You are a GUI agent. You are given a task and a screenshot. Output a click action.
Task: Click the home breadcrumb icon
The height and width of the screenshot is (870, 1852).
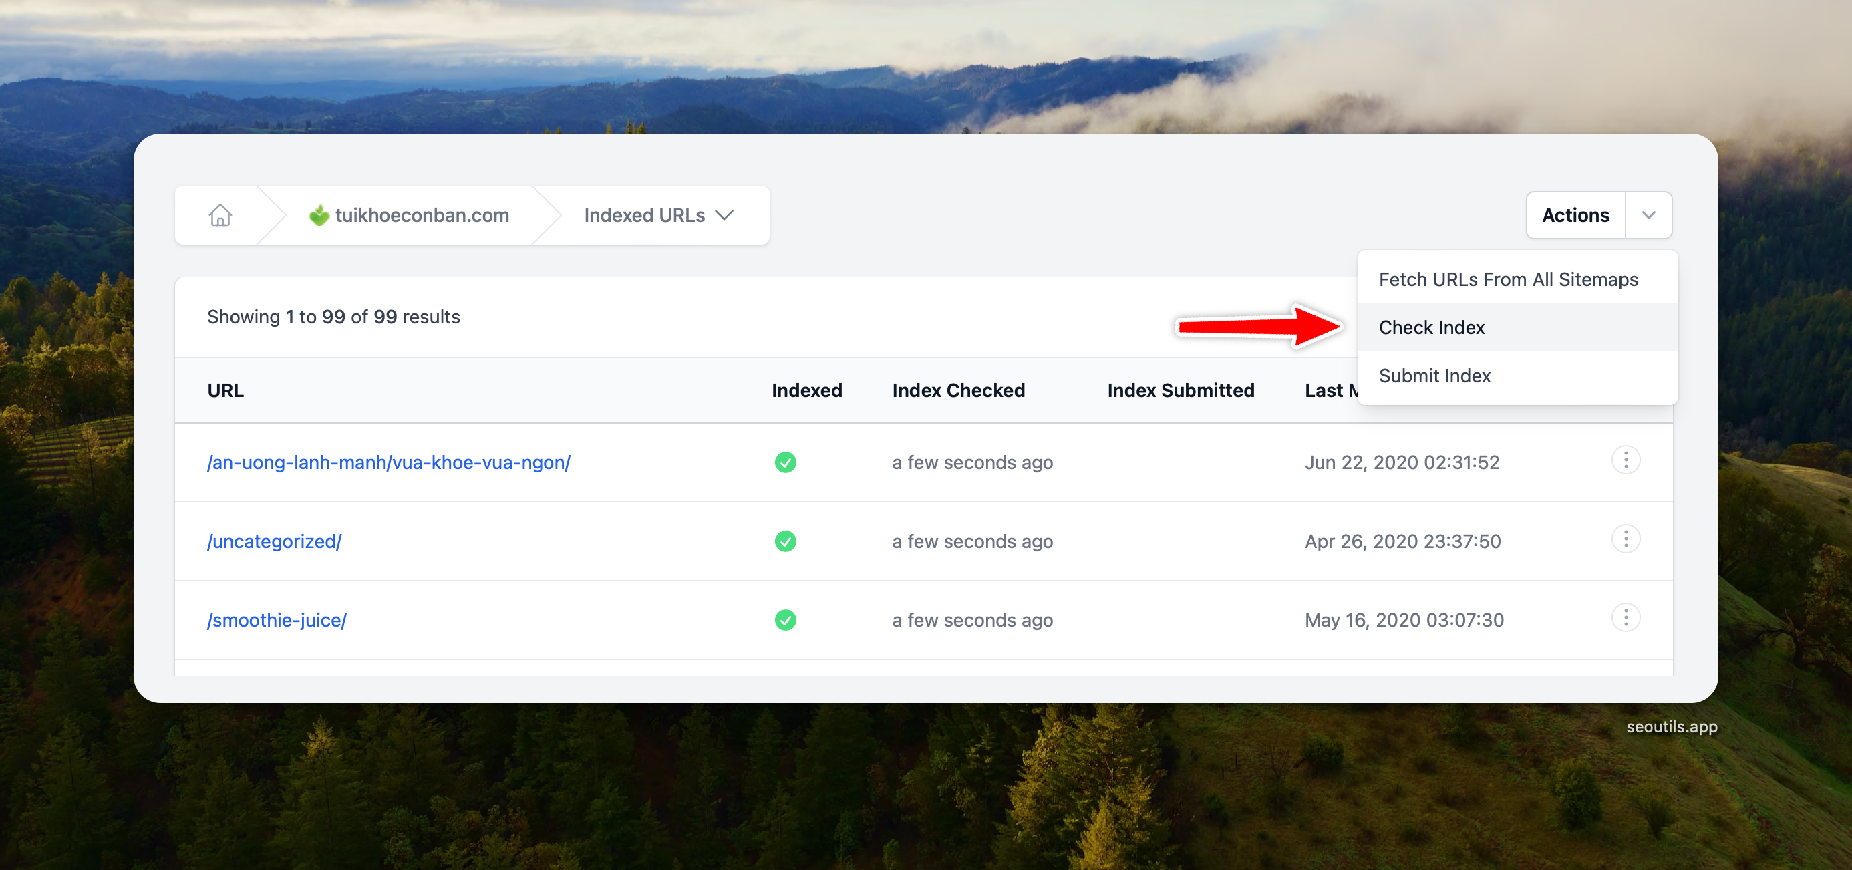[220, 215]
